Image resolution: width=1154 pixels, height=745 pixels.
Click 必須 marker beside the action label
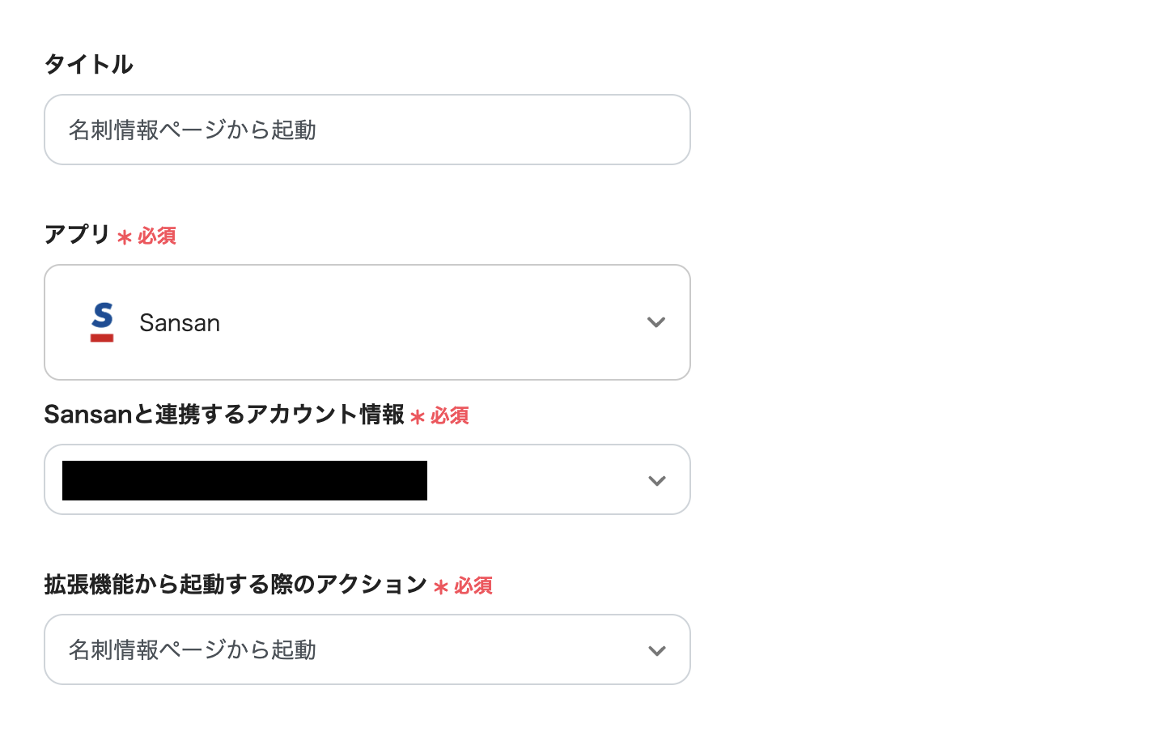tap(473, 586)
